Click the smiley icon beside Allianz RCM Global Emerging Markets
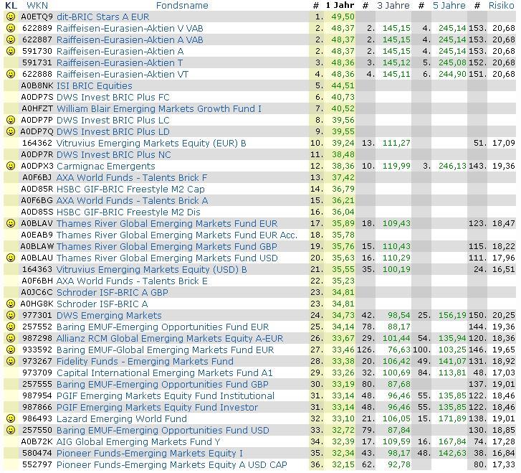Image resolution: width=521 pixels, height=473 pixels. [11, 338]
